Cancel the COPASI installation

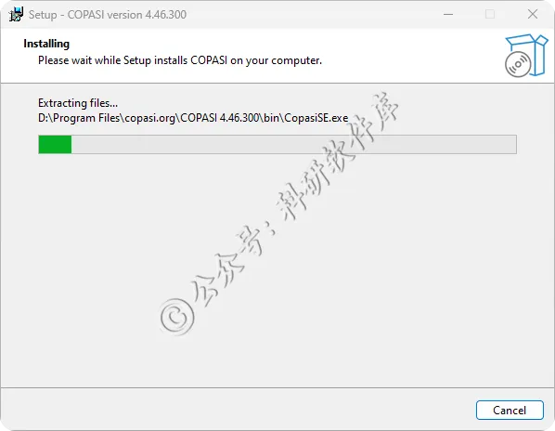tap(510, 411)
